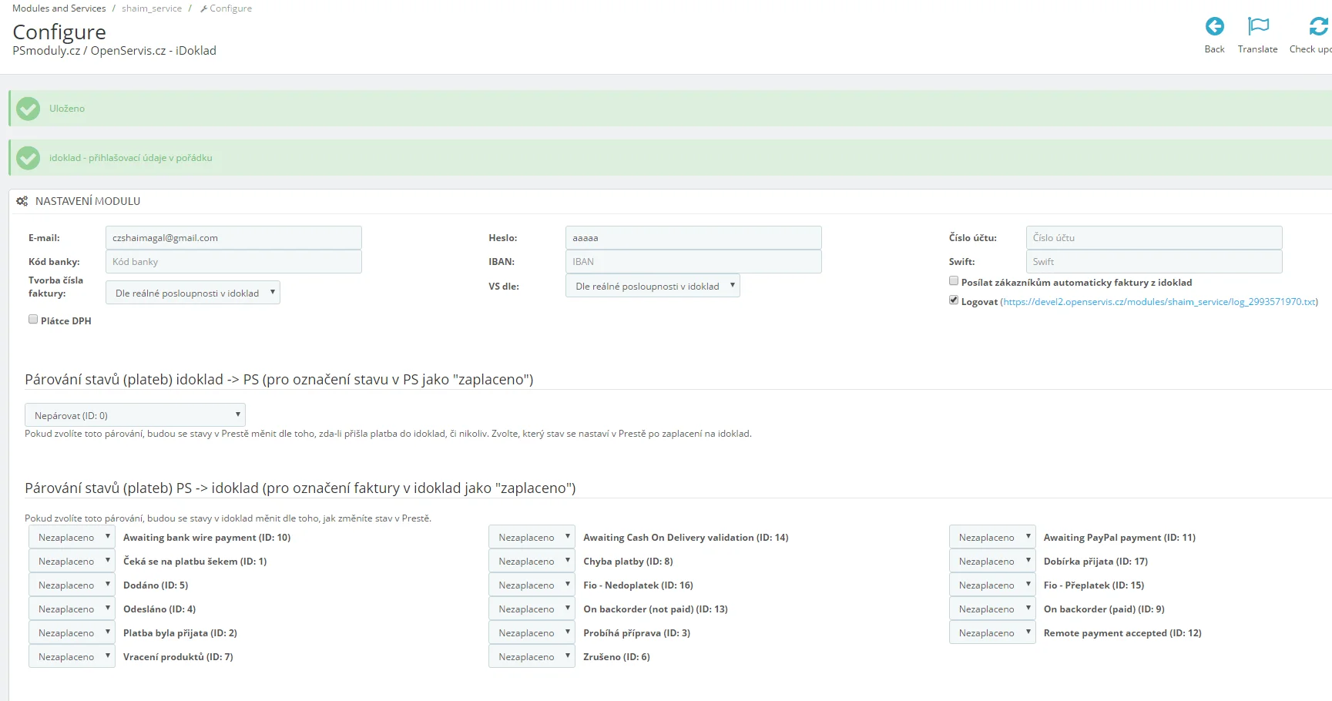The image size is (1332, 701).
Task: Click the wrench icon in the Configure breadcrumb
Action: point(203,9)
